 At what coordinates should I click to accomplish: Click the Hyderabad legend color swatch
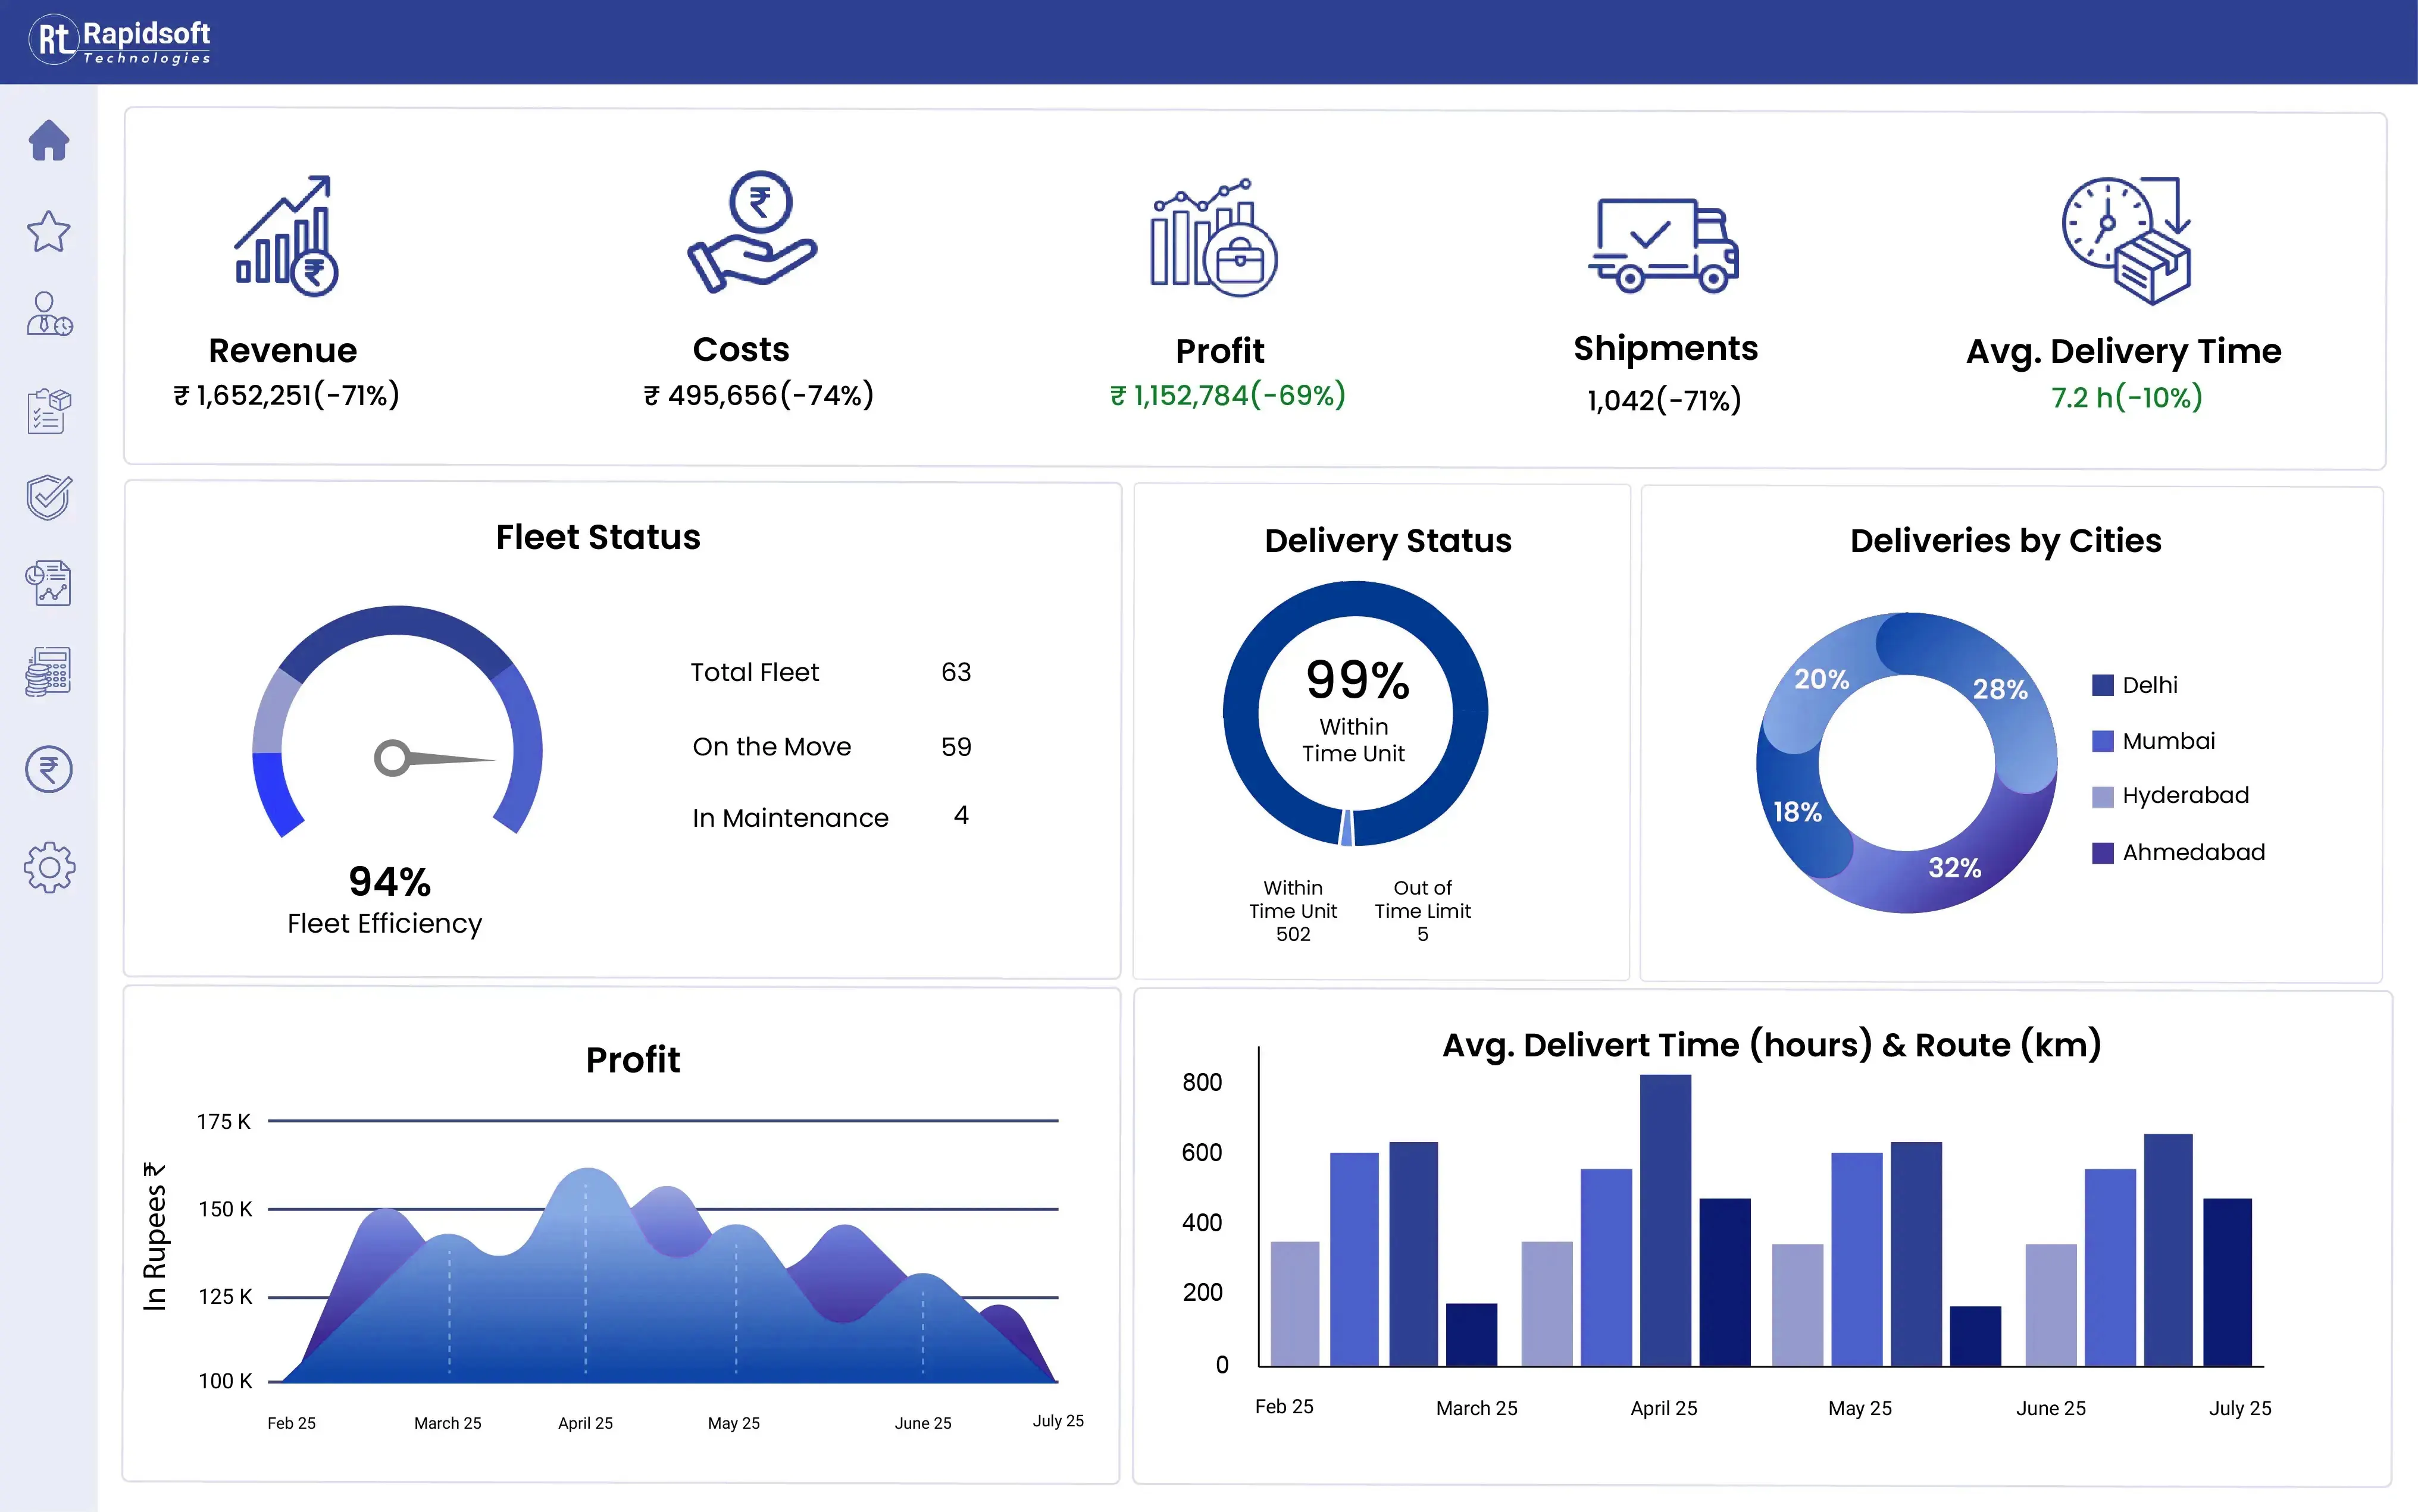point(2103,796)
